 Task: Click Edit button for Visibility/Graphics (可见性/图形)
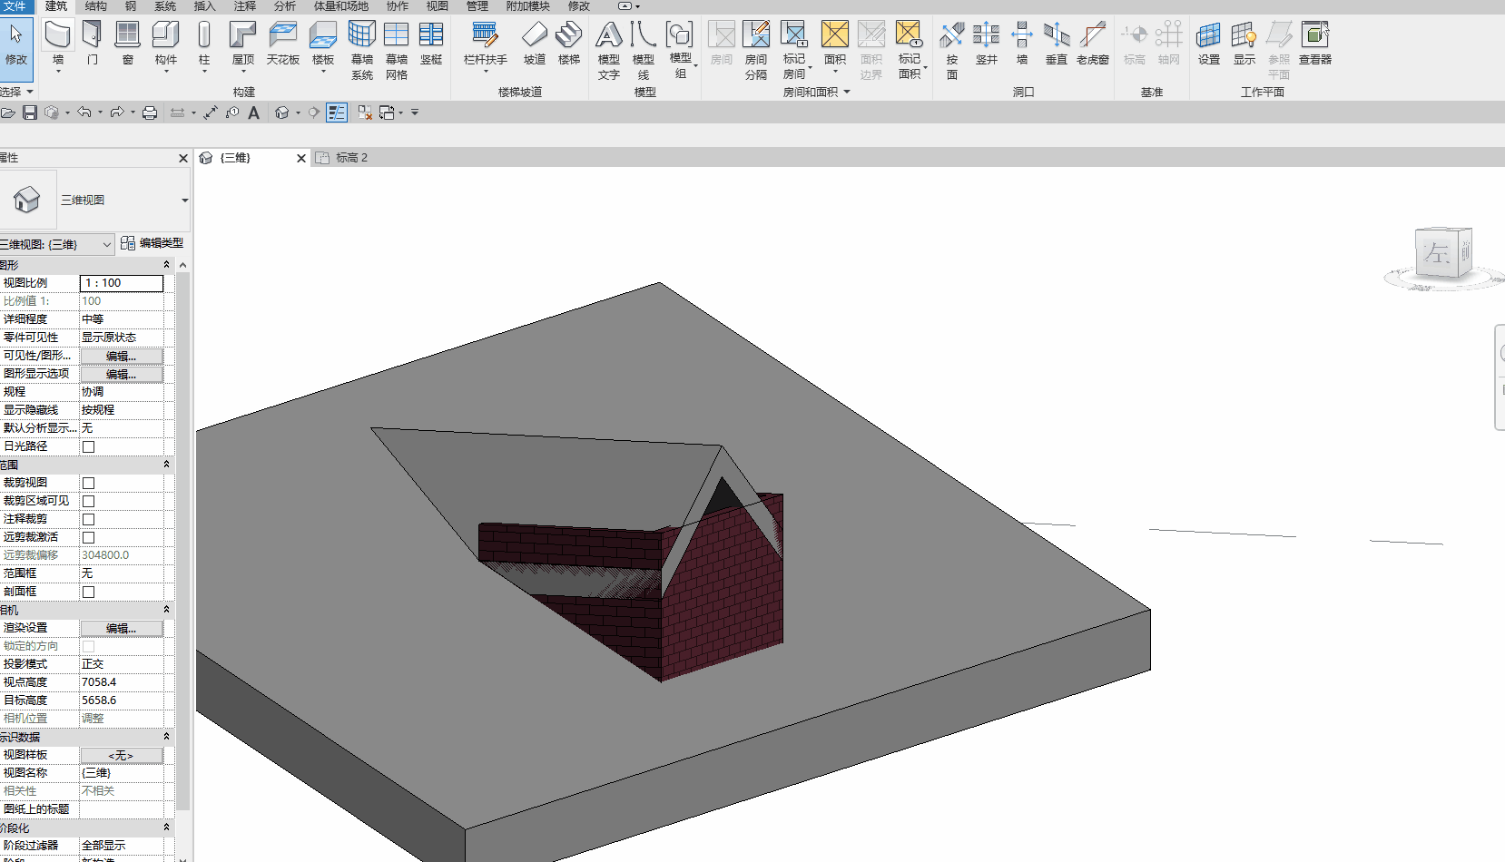(121, 356)
